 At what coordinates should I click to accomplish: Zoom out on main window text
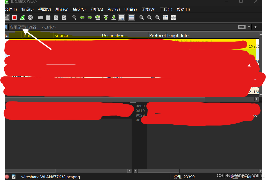(x=150, y=17)
